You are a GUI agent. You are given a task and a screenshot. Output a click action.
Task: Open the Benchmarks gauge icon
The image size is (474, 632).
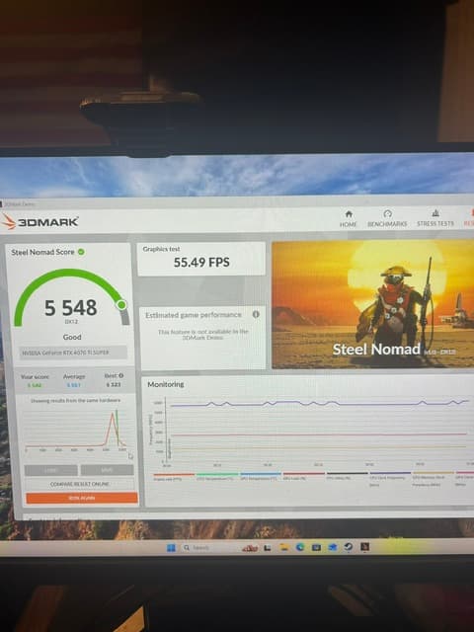tap(387, 213)
